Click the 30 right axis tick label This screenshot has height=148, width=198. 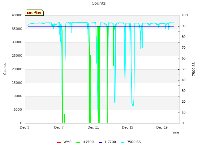coord(183,91)
